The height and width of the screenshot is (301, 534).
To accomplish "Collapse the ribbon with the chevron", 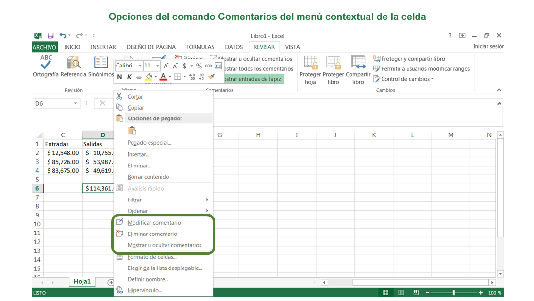I will tap(499, 90).
